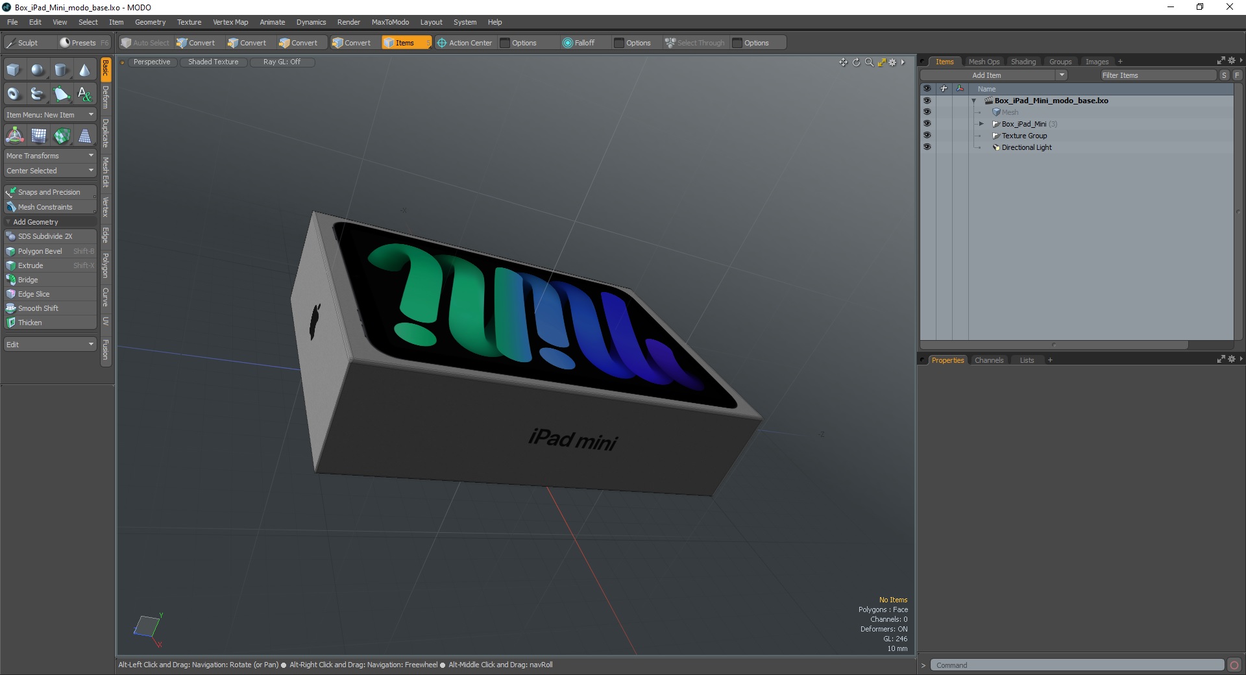Open Add Item dropdown arrow
This screenshot has height=675, width=1246.
point(1062,75)
